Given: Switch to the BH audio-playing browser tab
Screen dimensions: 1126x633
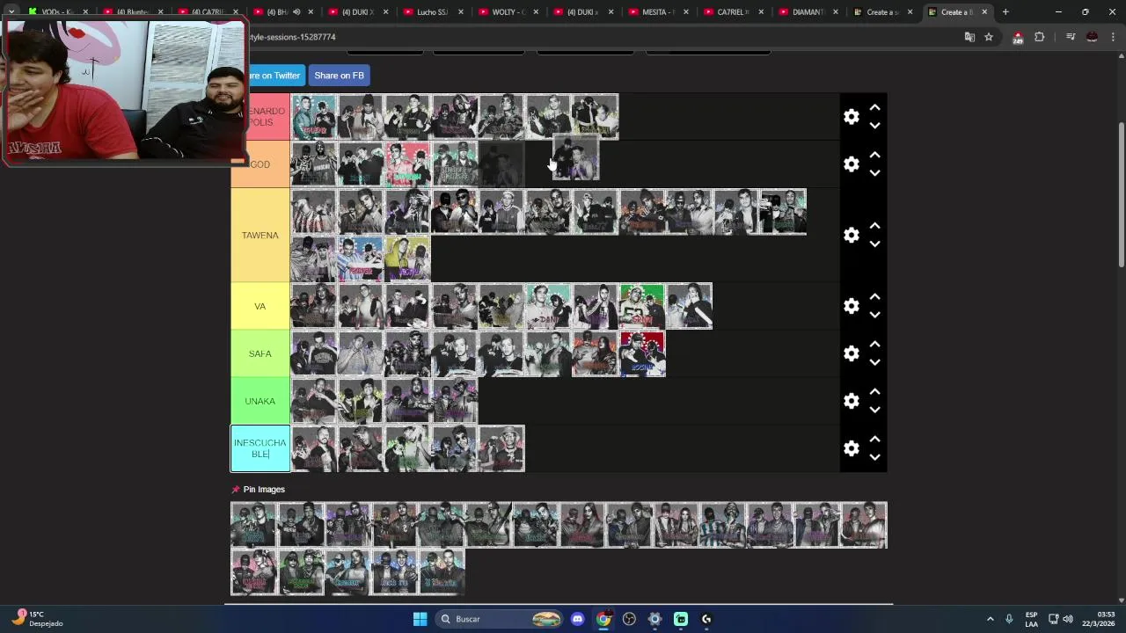Looking at the screenshot, I should tap(281, 12).
